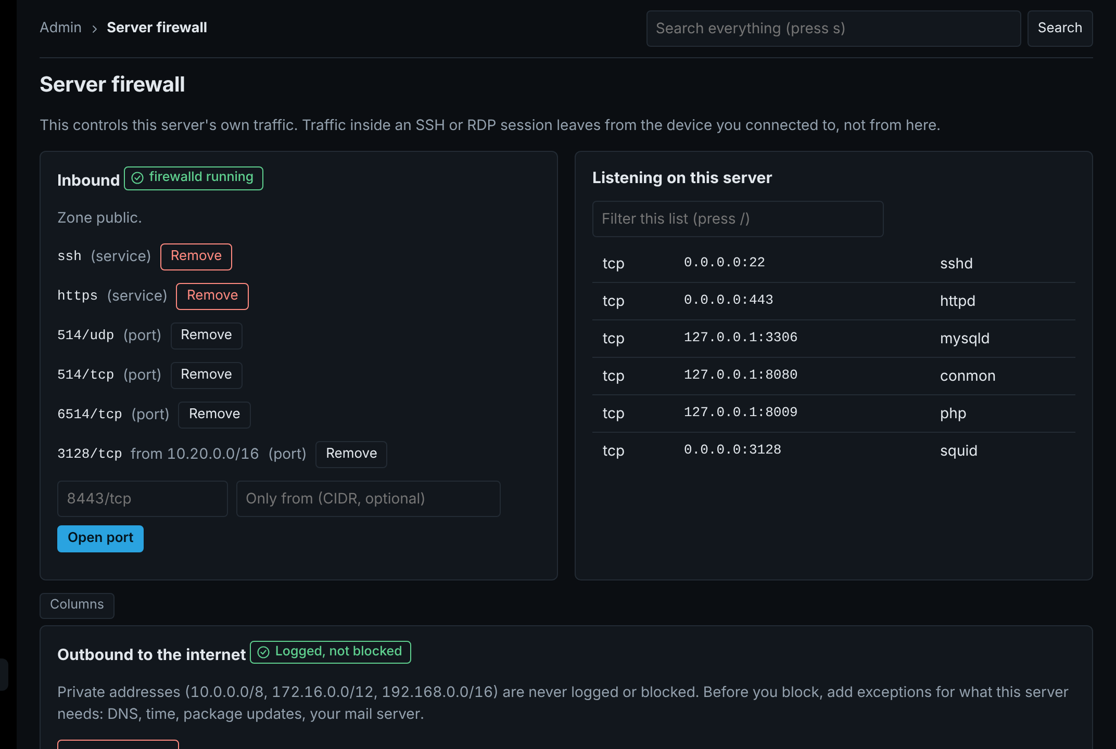Click the Open port button
Screen dimensions: 1116x749
tap(100, 538)
